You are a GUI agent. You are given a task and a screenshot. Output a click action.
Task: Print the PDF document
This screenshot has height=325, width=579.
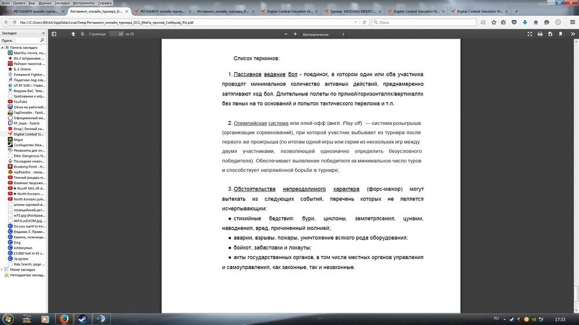[540, 34]
